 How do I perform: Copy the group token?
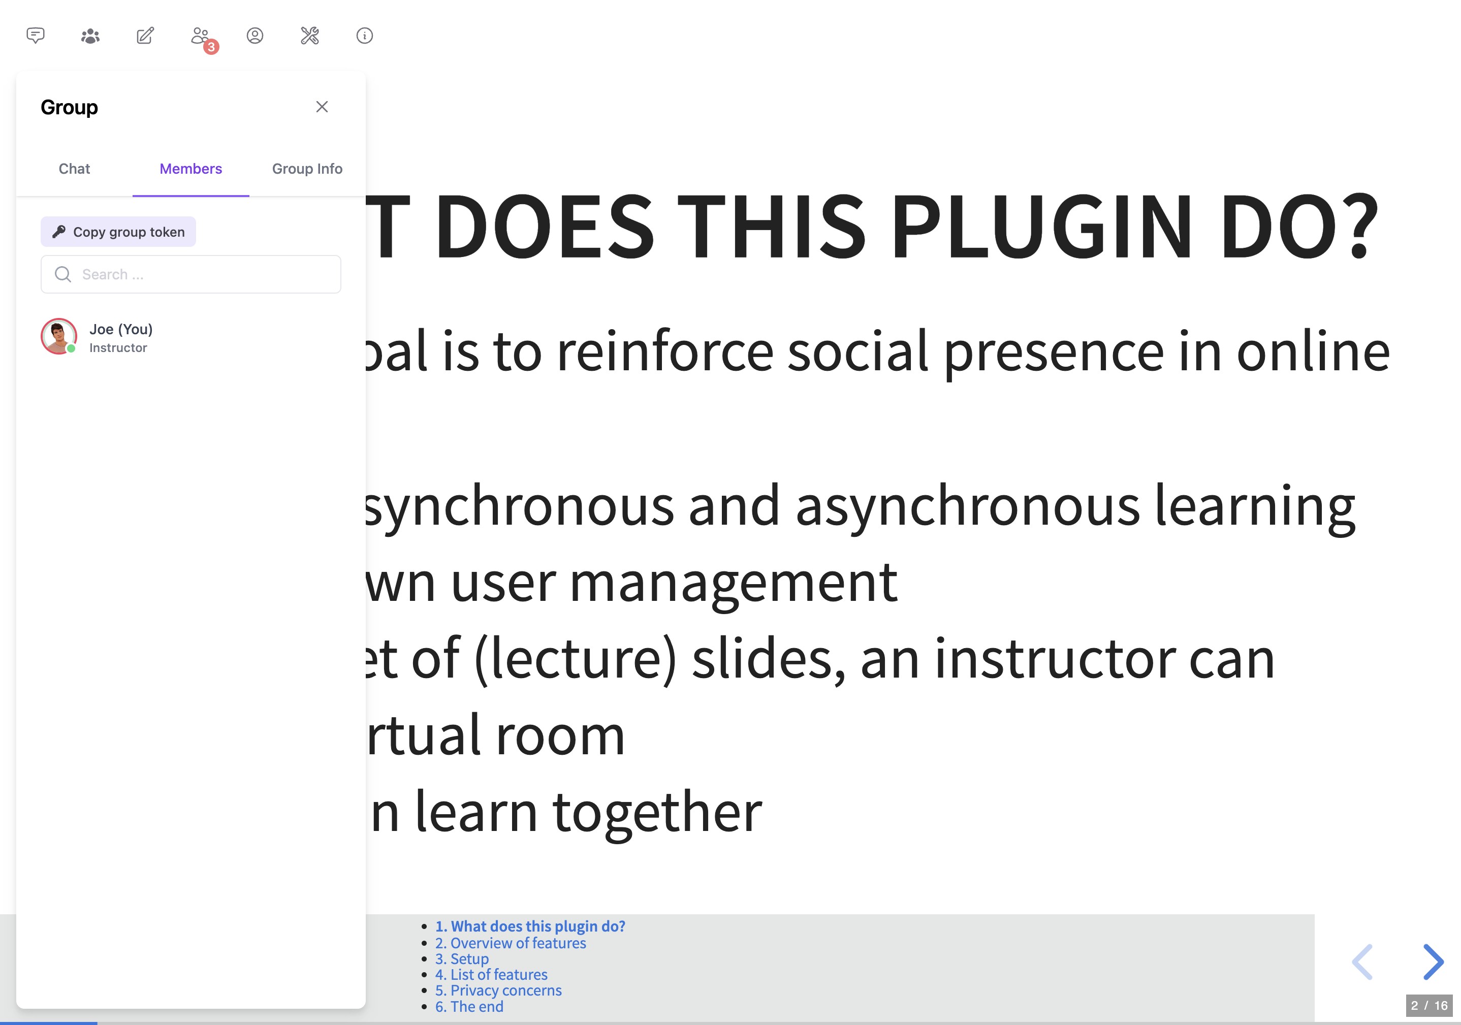click(118, 232)
